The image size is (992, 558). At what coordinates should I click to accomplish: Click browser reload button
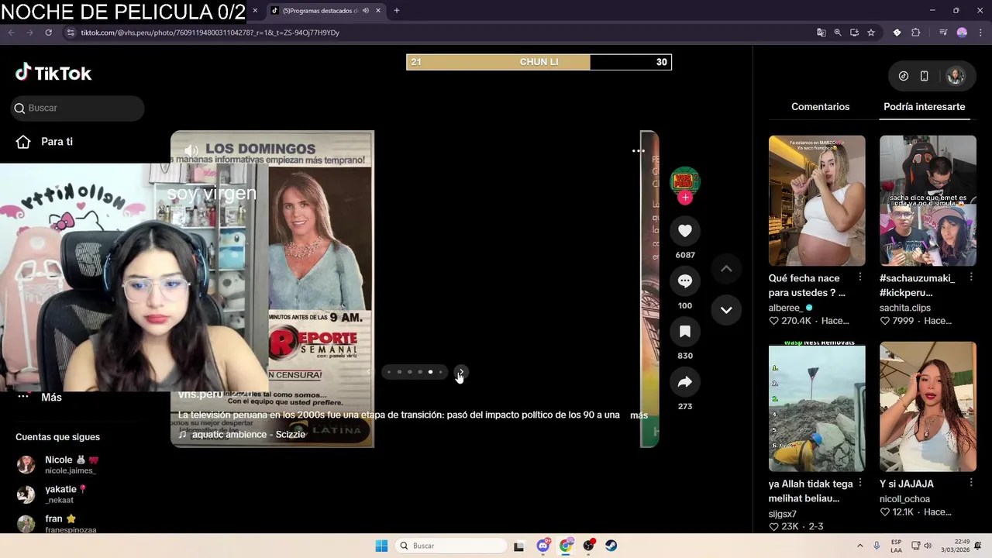(48, 33)
